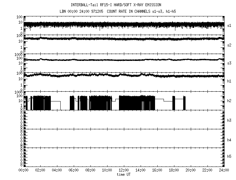The image size is (236, 180).
Task: Click the 20:00 time tick label
Action: [x=191, y=170]
